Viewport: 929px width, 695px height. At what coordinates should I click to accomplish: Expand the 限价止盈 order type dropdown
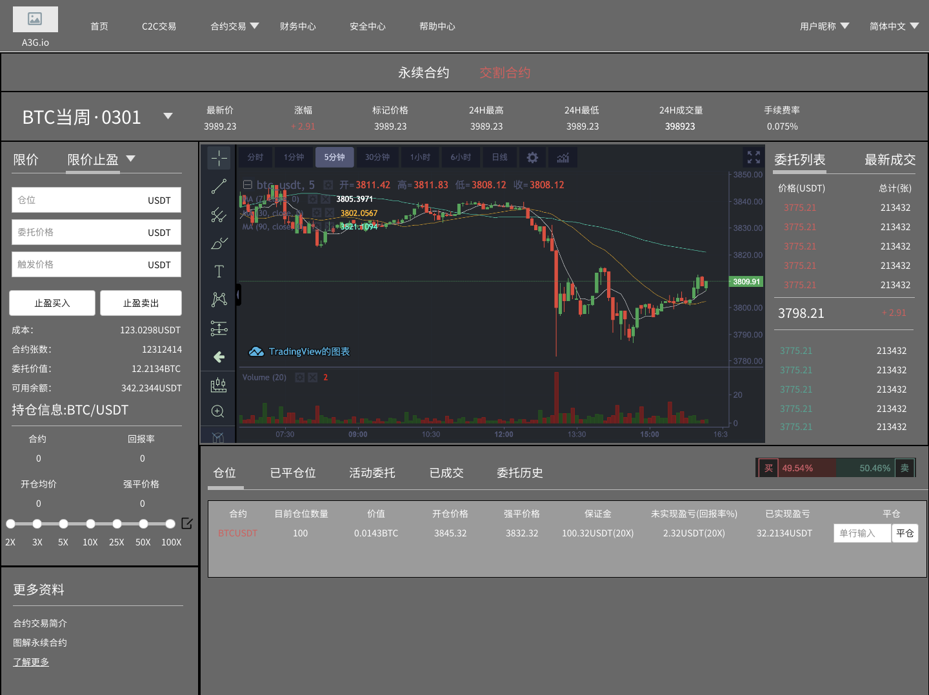coord(131,159)
